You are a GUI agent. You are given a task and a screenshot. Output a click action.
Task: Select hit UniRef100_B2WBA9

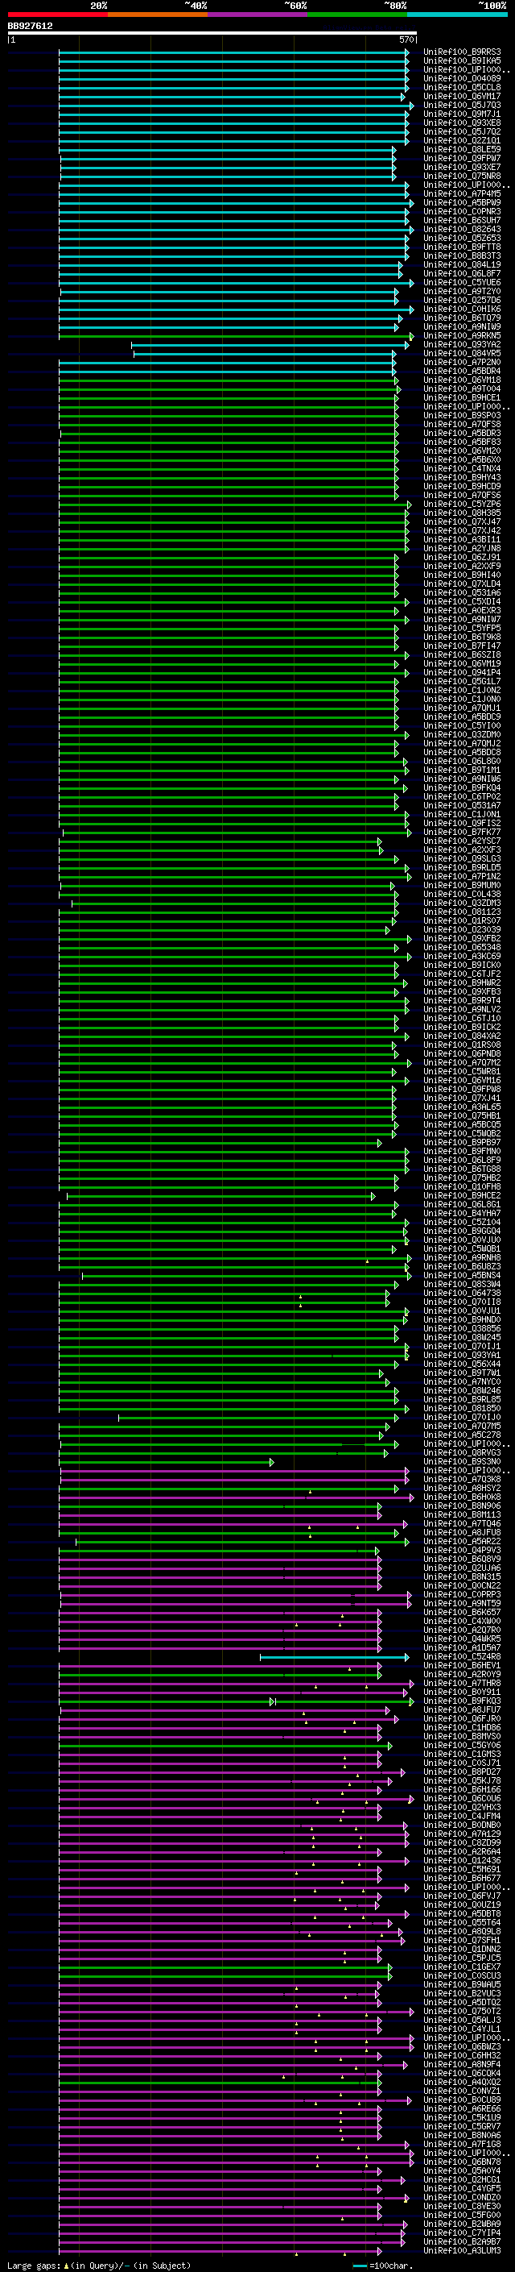pyautogui.click(x=462, y=2224)
